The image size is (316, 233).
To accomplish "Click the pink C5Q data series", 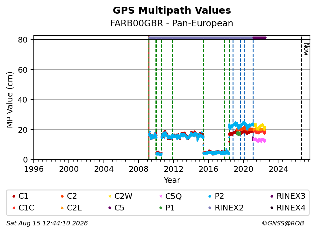I will tap(259, 140).
